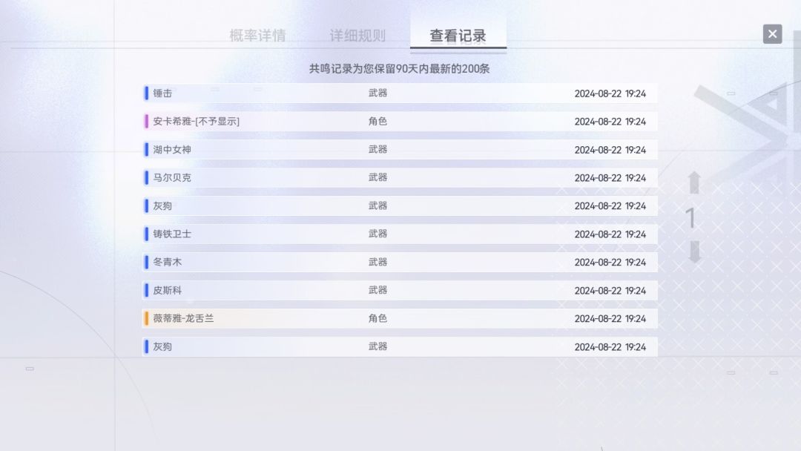801x451 pixels.
Task: Click 角色 type in 安卡希雅 row
Action: [x=378, y=122]
